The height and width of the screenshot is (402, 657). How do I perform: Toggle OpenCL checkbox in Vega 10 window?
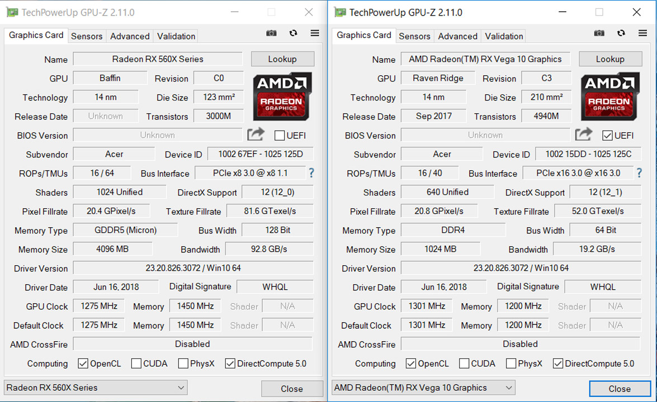410,363
